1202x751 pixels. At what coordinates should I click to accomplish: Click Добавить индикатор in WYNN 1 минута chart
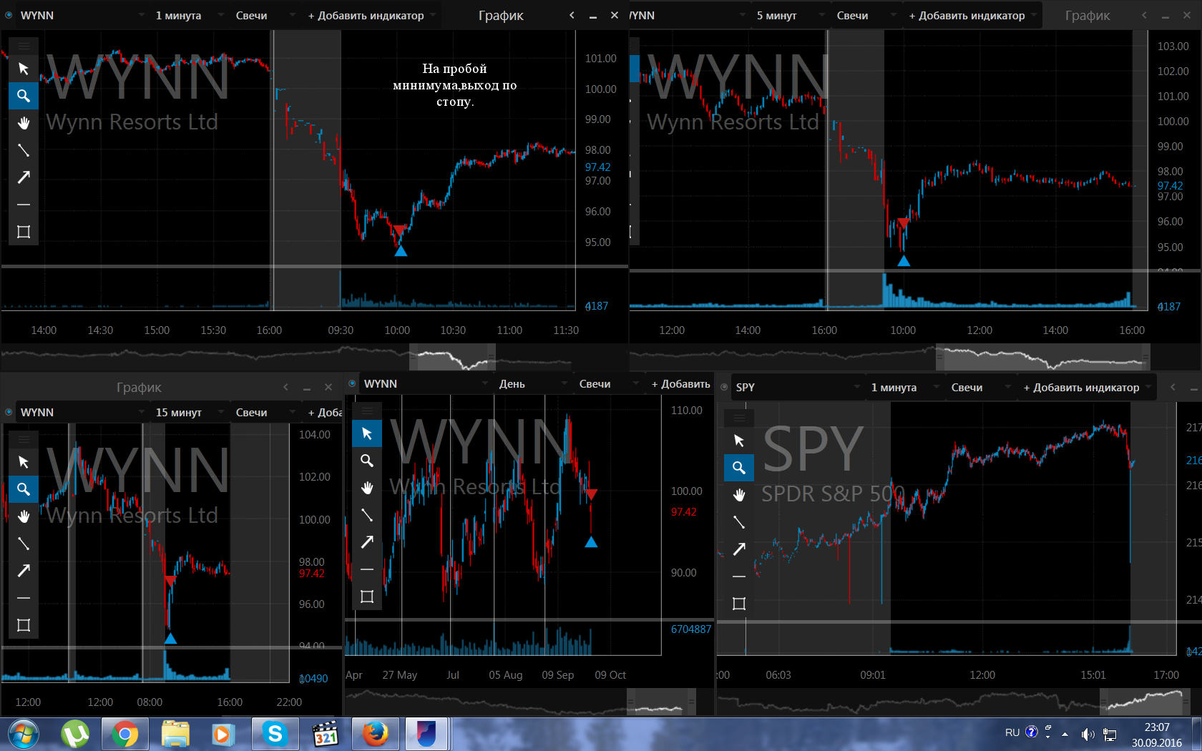[371, 15]
